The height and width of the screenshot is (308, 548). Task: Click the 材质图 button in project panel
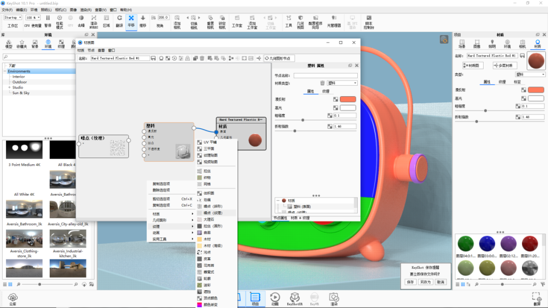click(473, 65)
